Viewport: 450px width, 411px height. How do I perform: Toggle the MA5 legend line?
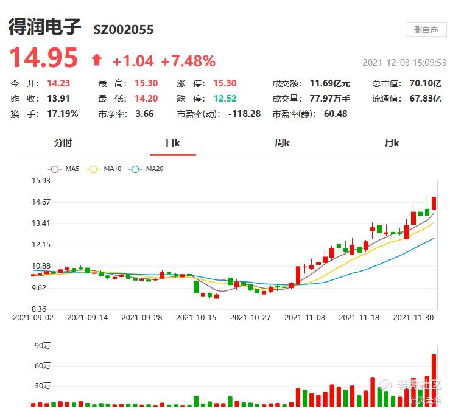tap(63, 169)
